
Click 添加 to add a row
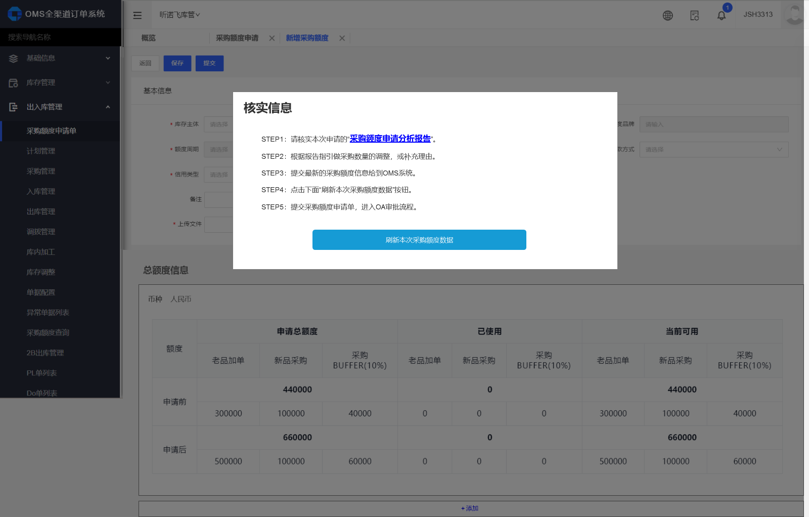point(469,508)
